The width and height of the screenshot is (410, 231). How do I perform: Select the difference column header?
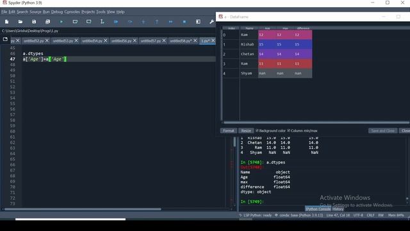303,28
